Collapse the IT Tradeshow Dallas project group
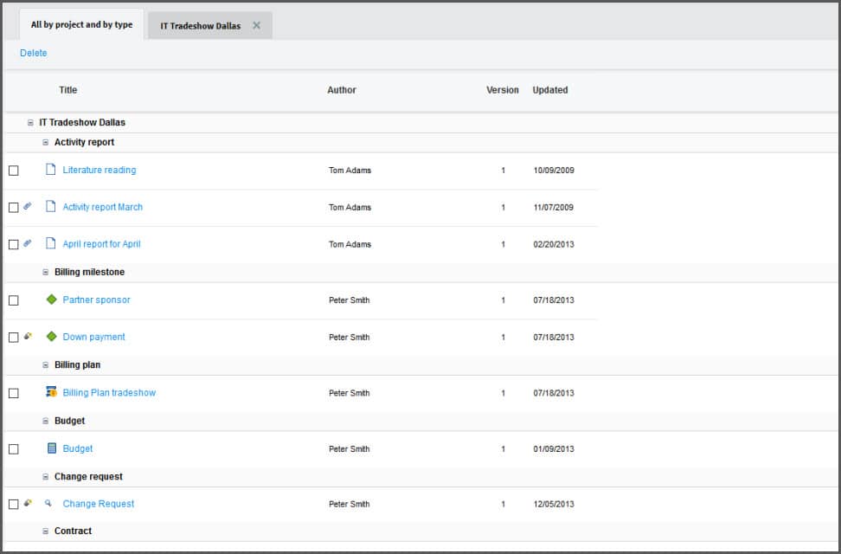Viewport: 841px width, 554px height. 30,123
